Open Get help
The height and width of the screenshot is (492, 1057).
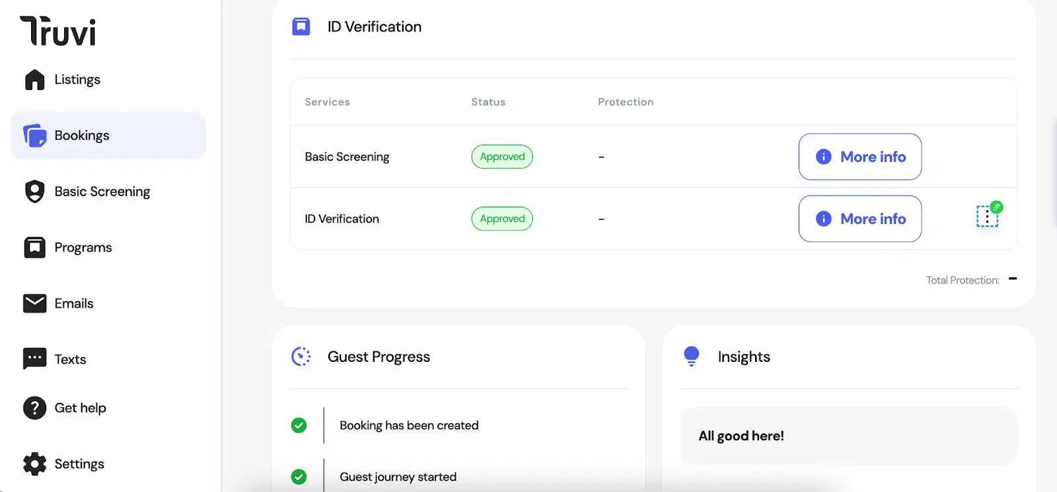[108, 408]
